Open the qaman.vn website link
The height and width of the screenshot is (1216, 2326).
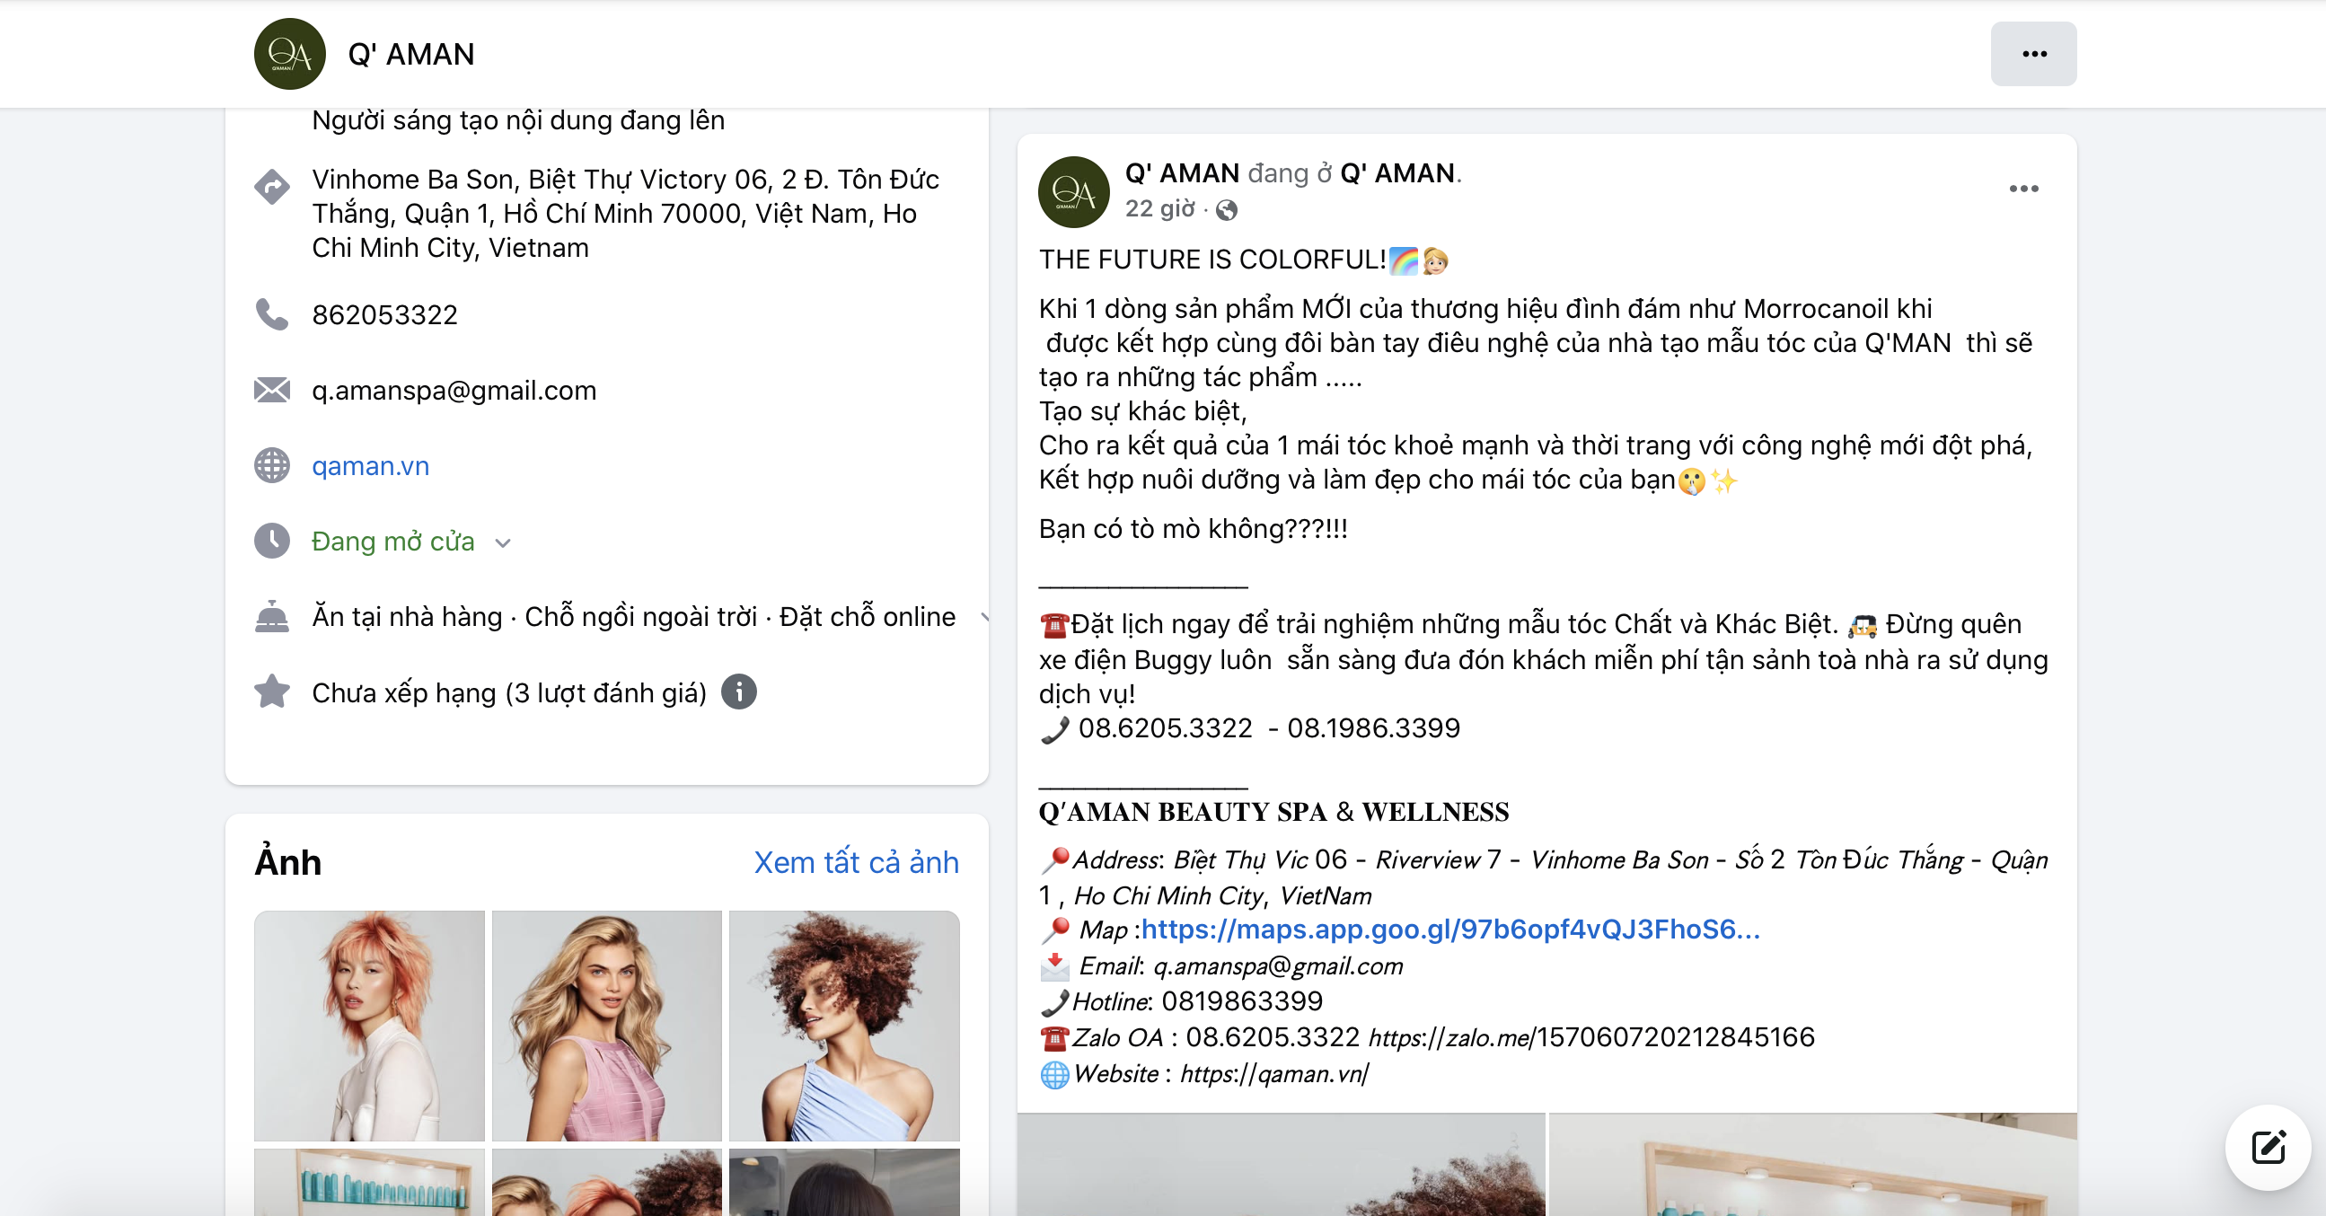(x=370, y=466)
